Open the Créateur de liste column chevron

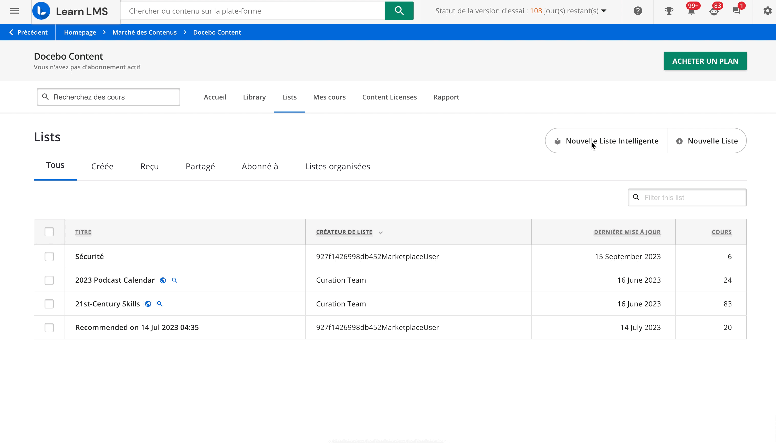click(x=380, y=232)
